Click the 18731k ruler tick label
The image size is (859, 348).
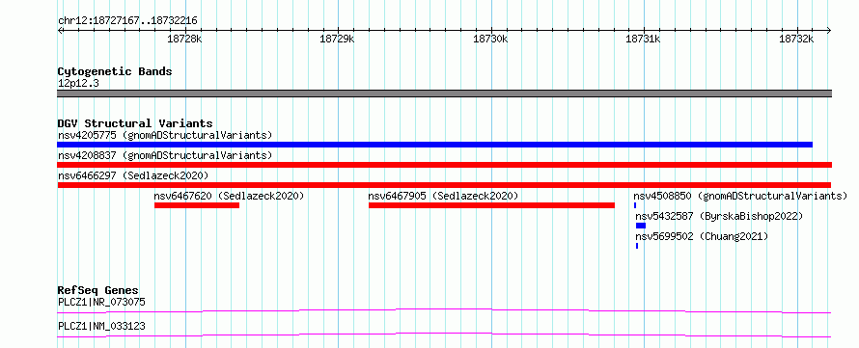643,39
